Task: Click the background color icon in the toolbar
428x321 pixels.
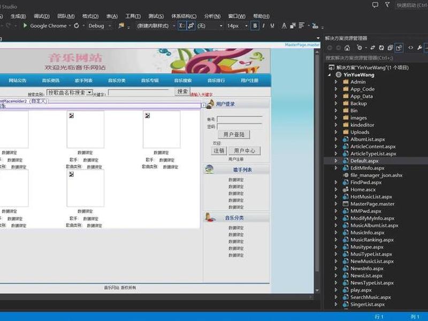Action: 293,26
